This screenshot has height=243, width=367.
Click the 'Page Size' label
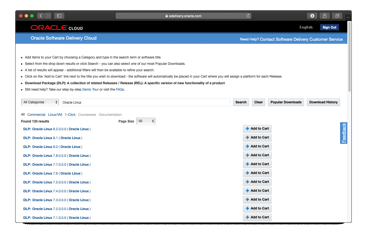pyautogui.click(x=126, y=121)
